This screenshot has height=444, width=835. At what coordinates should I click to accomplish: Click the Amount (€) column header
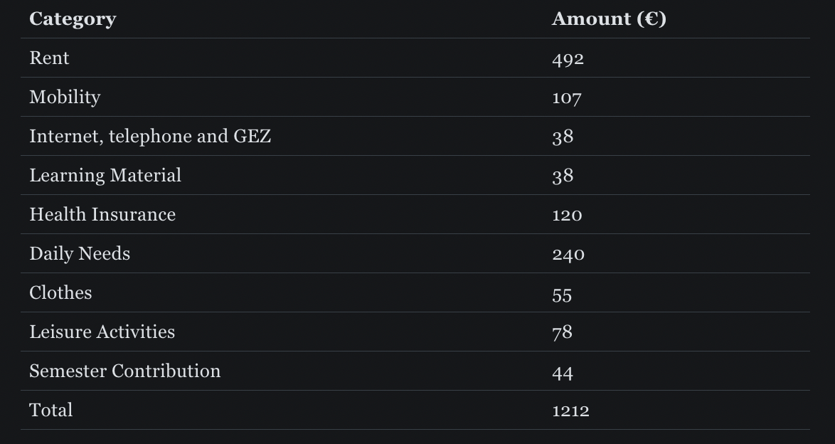(609, 19)
